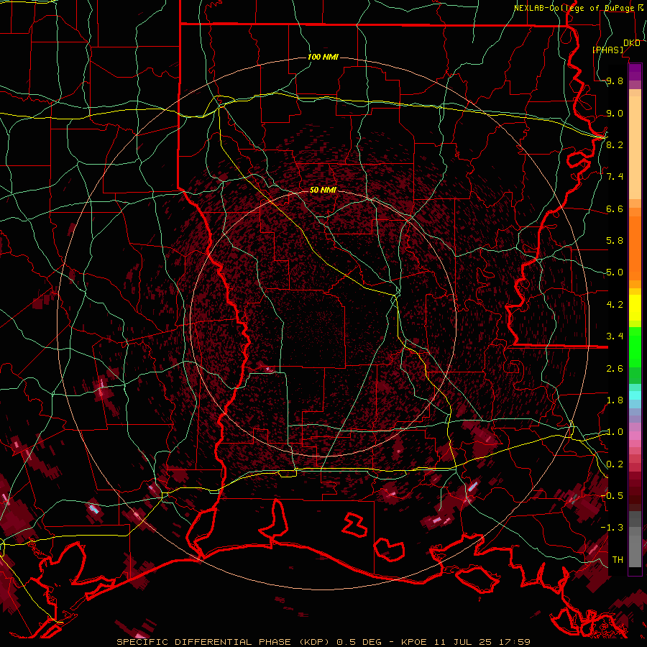Viewport: 647px width, 647px height.
Task: Click the 2.6 value on the color scale
Action: (x=615, y=369)
